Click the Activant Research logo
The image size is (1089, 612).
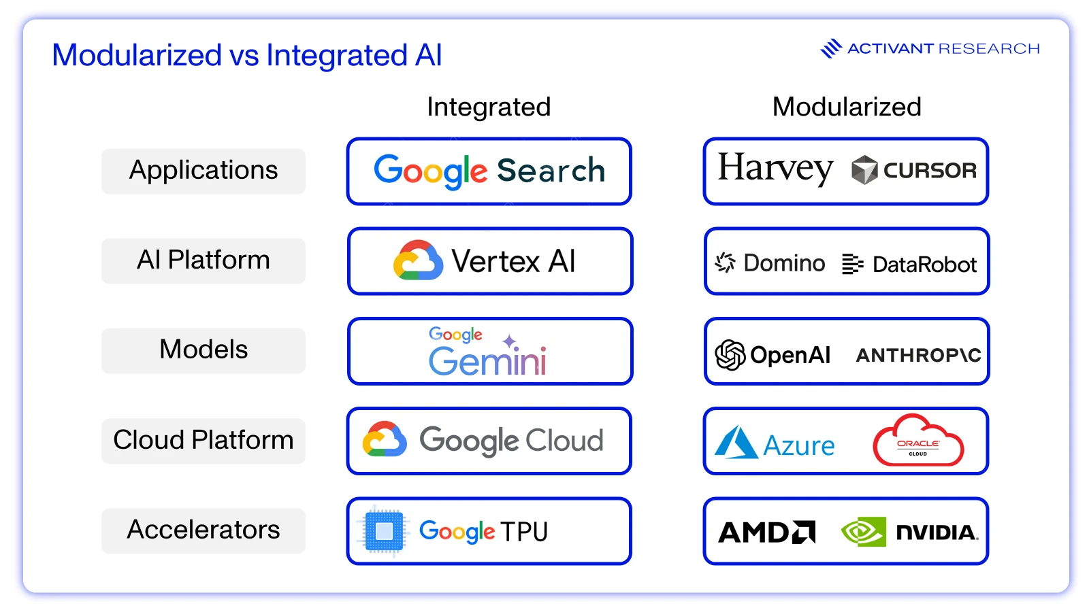tap(930, 48)
